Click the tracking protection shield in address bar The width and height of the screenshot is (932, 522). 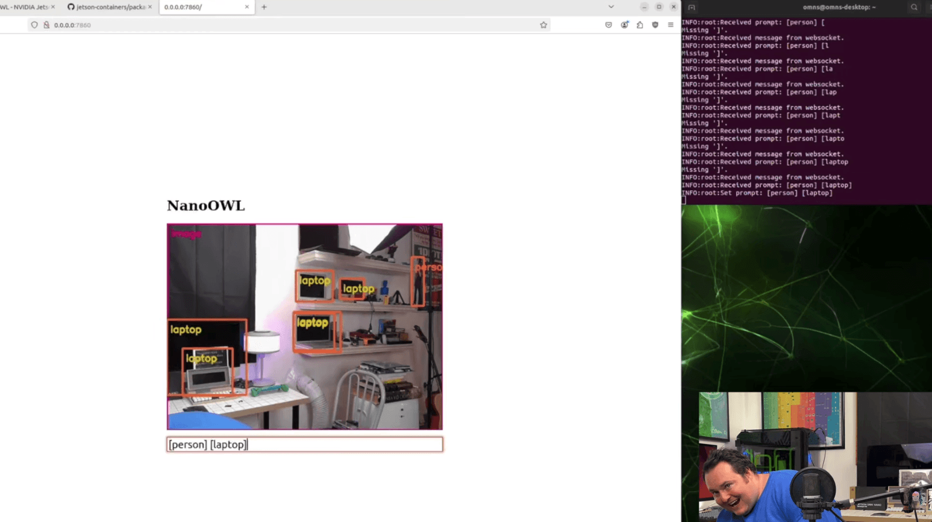pos(35,25)
